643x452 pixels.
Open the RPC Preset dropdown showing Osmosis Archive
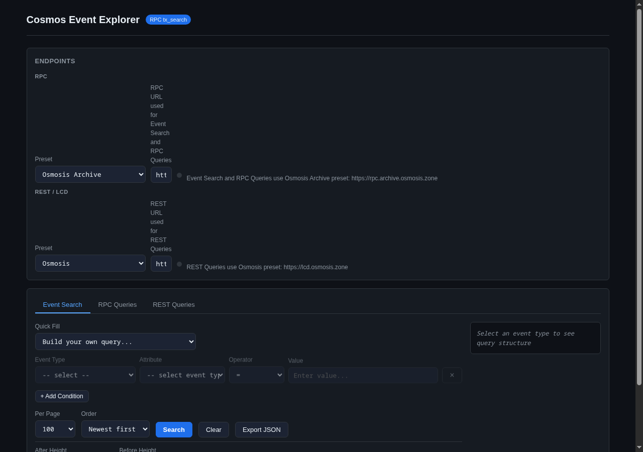tap(90, 174)
